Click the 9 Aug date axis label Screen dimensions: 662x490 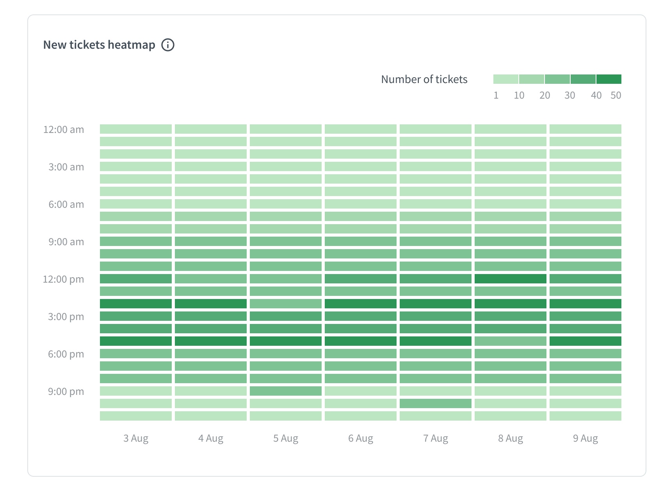(585, 439)
